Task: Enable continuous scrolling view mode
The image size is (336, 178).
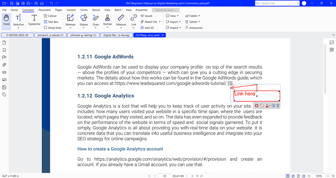Action: [x=293, y=176]
